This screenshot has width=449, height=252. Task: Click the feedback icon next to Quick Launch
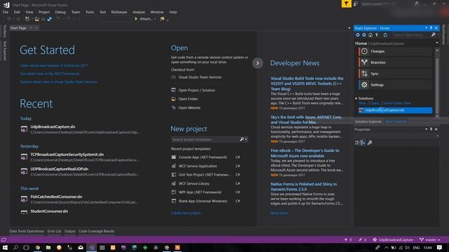(356, 3)
